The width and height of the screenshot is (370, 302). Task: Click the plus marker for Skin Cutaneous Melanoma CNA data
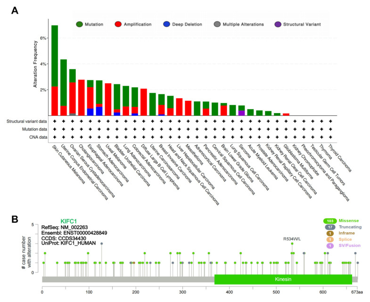click(55, 137)
